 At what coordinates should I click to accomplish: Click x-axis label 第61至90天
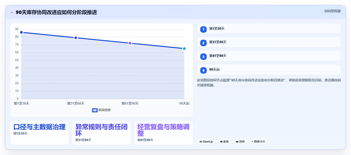(x=130, y=103)
